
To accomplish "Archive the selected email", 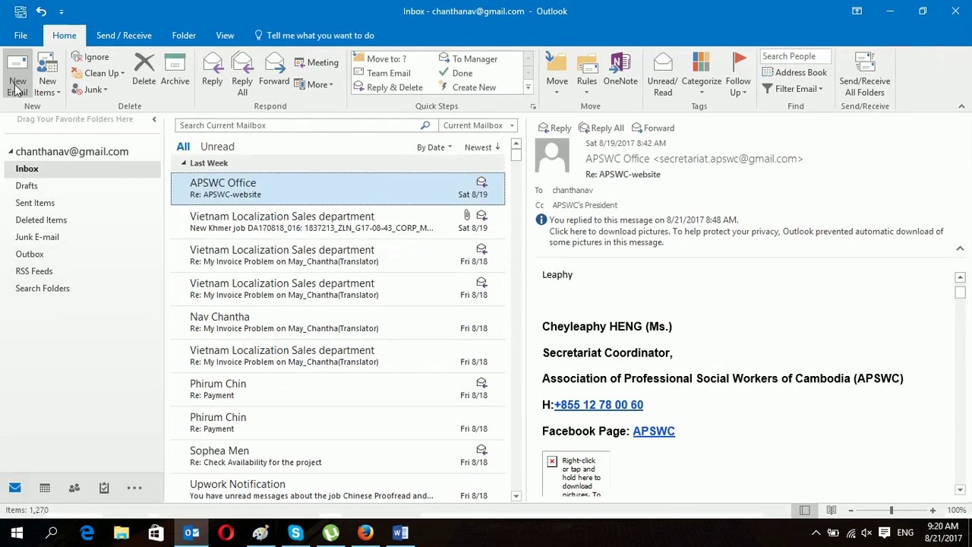I will click(x=175, y=70).
